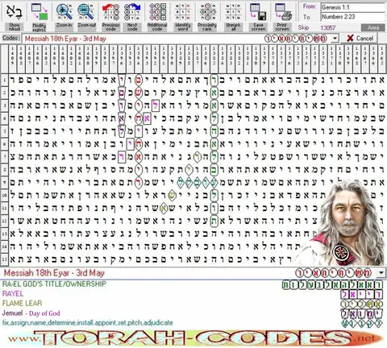Select matrix row header 12
The image size is (387, 348).
[4, 221]
